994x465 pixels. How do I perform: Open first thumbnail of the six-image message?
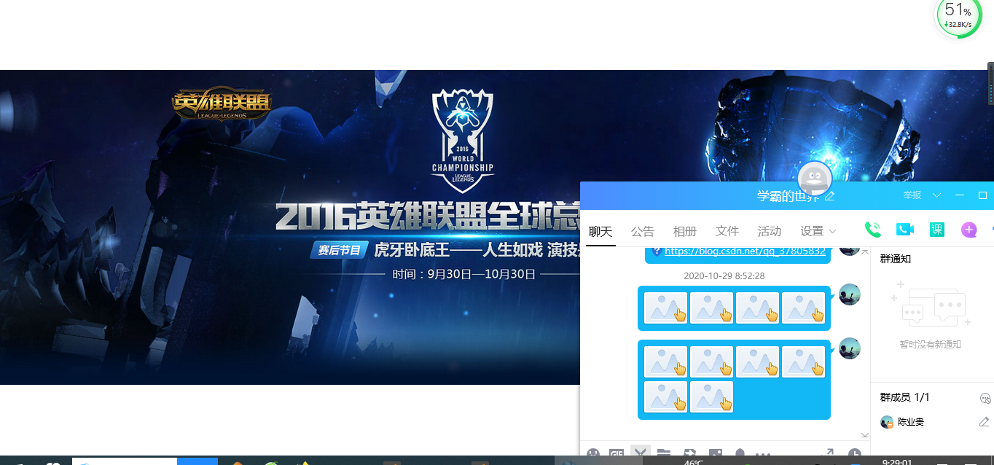(x=666, y=362)
